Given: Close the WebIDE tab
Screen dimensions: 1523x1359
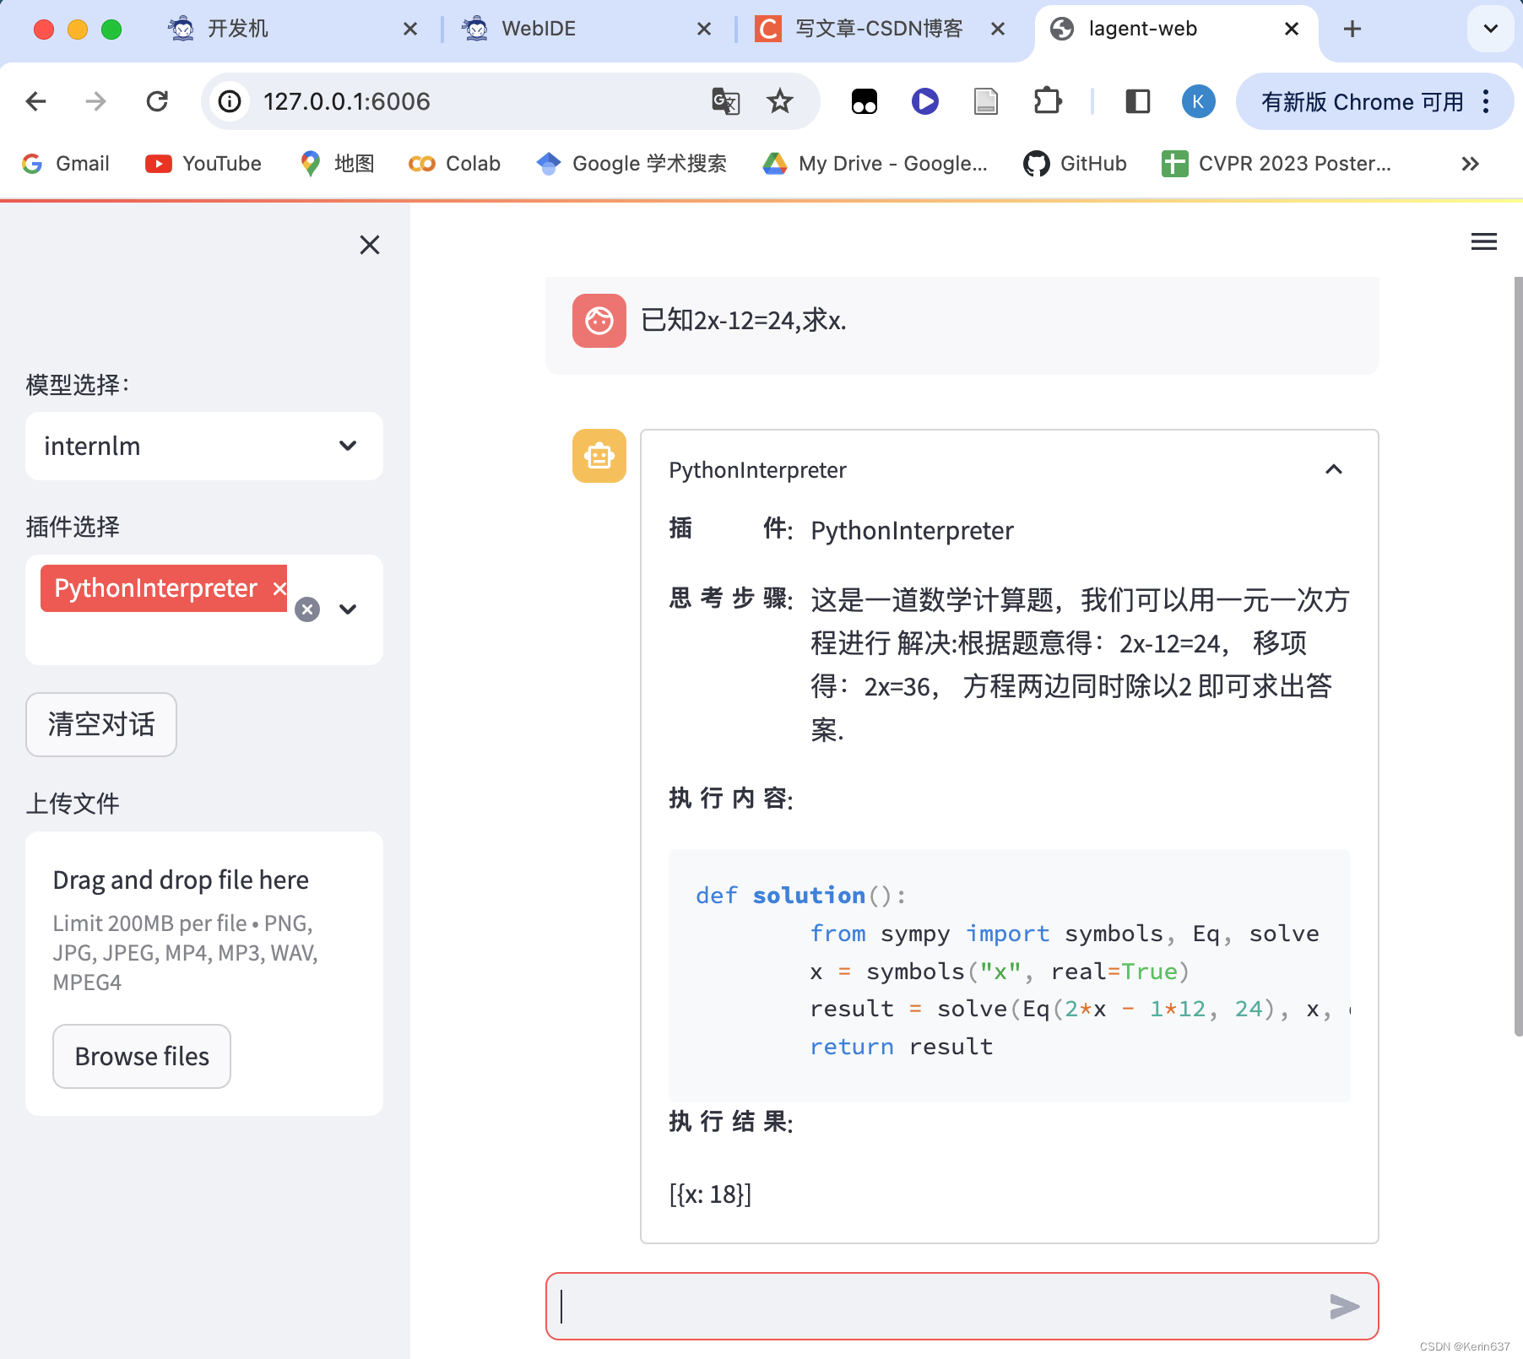Looking at the screenshot, I should 704,29.
